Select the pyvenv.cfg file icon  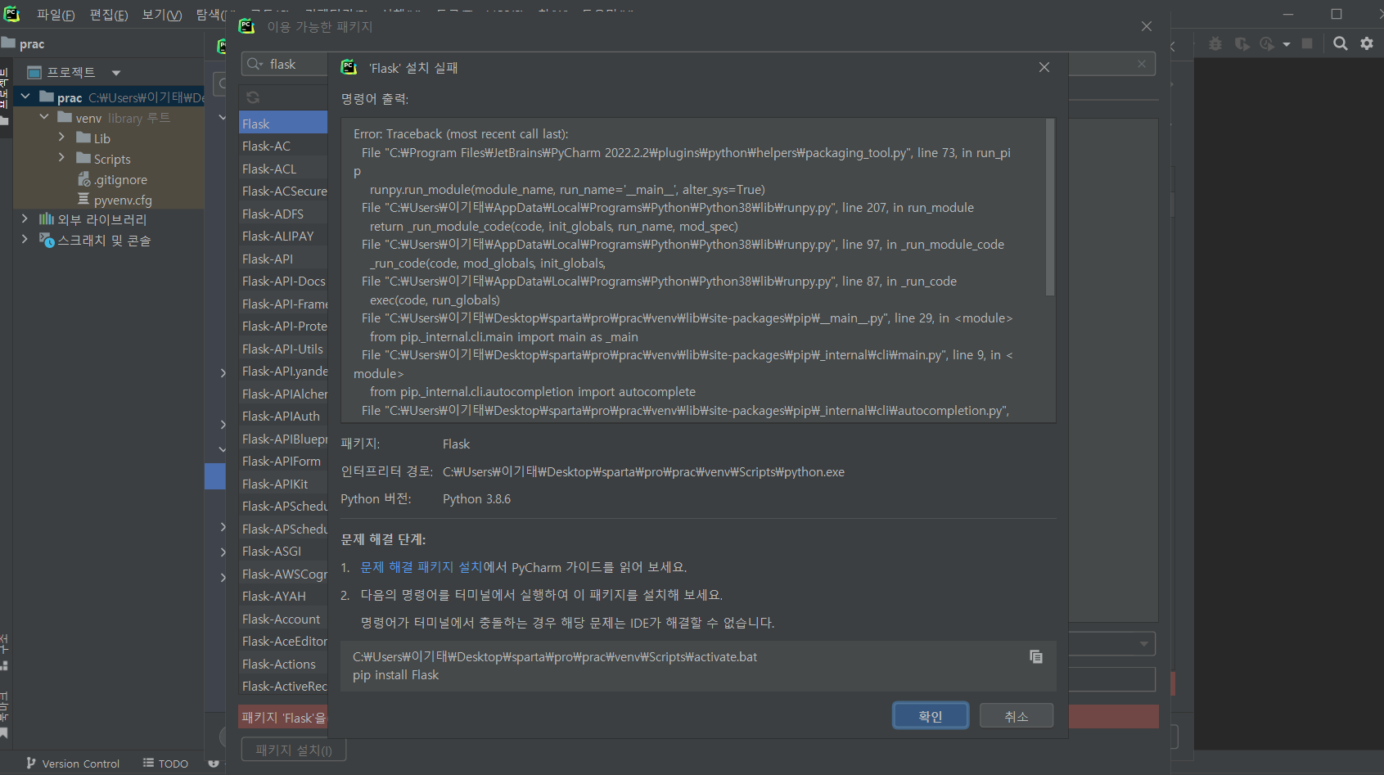tap(83, 199)
